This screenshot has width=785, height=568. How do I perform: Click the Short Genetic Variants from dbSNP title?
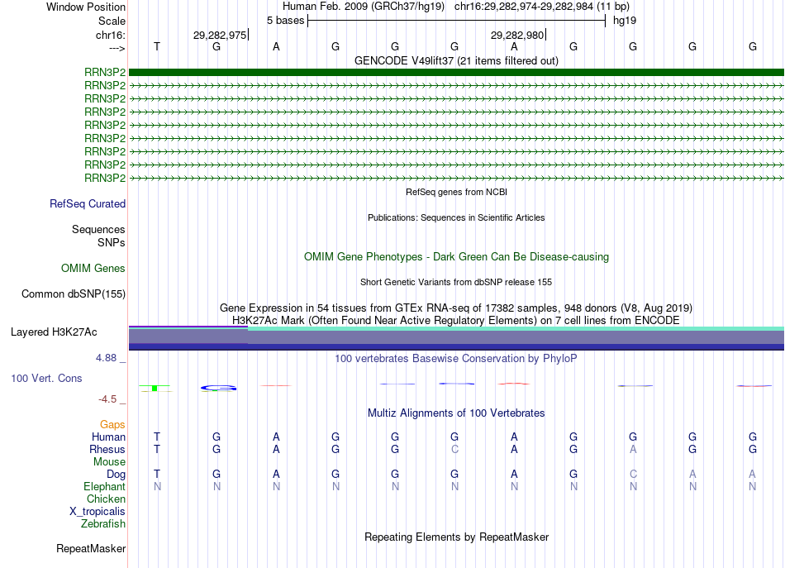click(456, 282)
